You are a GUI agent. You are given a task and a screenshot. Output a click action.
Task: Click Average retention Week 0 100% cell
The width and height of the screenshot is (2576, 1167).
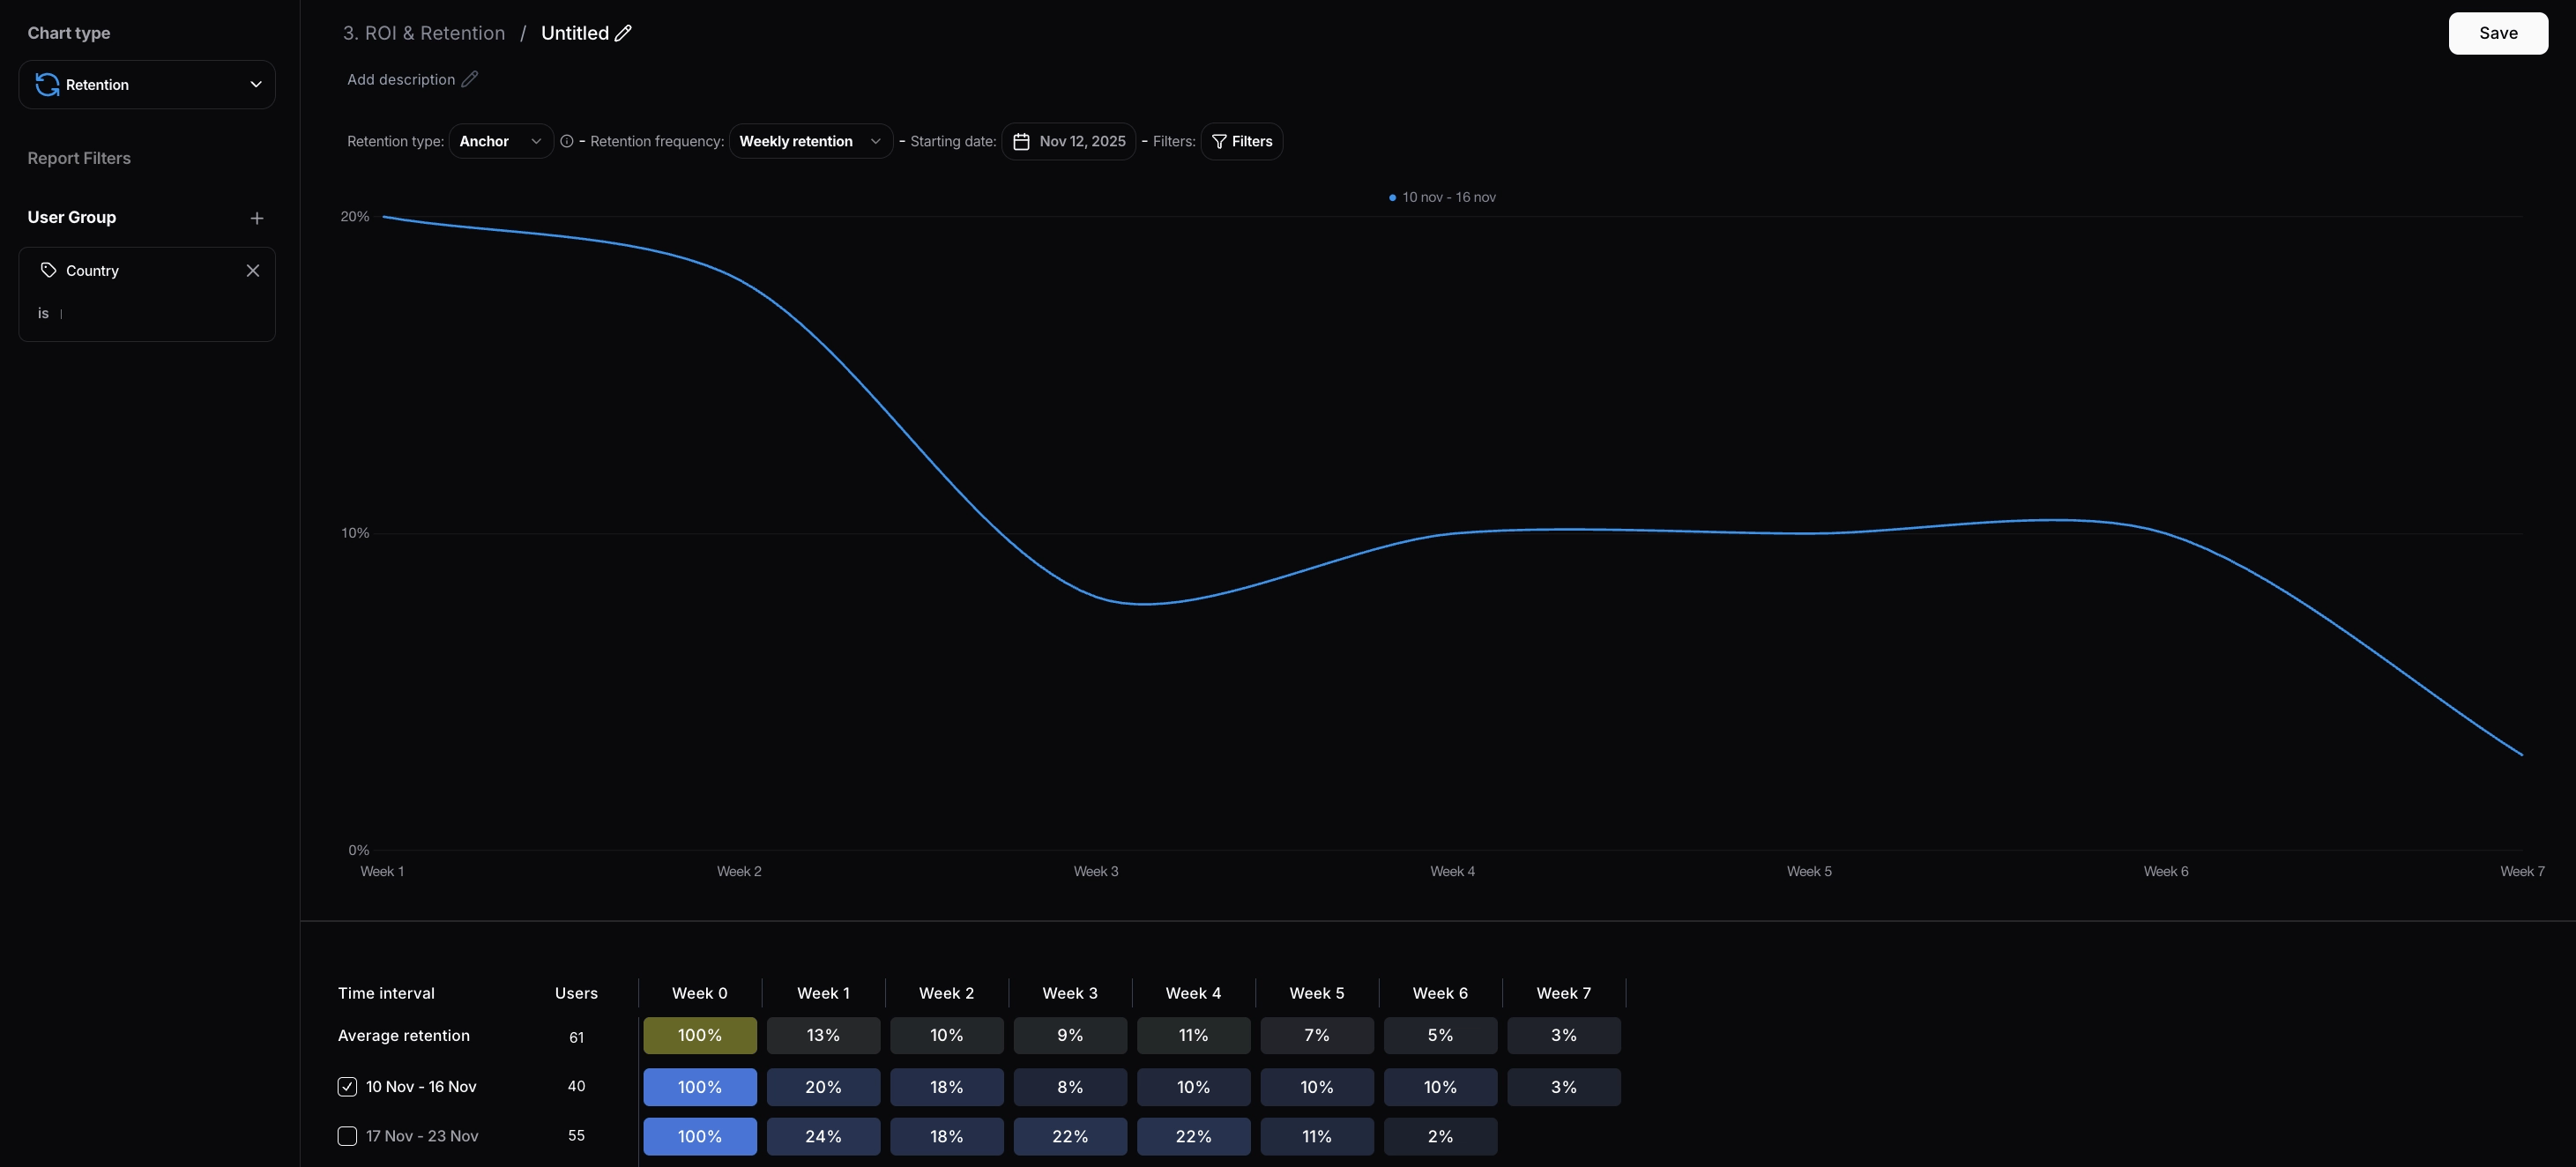[700, 1036]
